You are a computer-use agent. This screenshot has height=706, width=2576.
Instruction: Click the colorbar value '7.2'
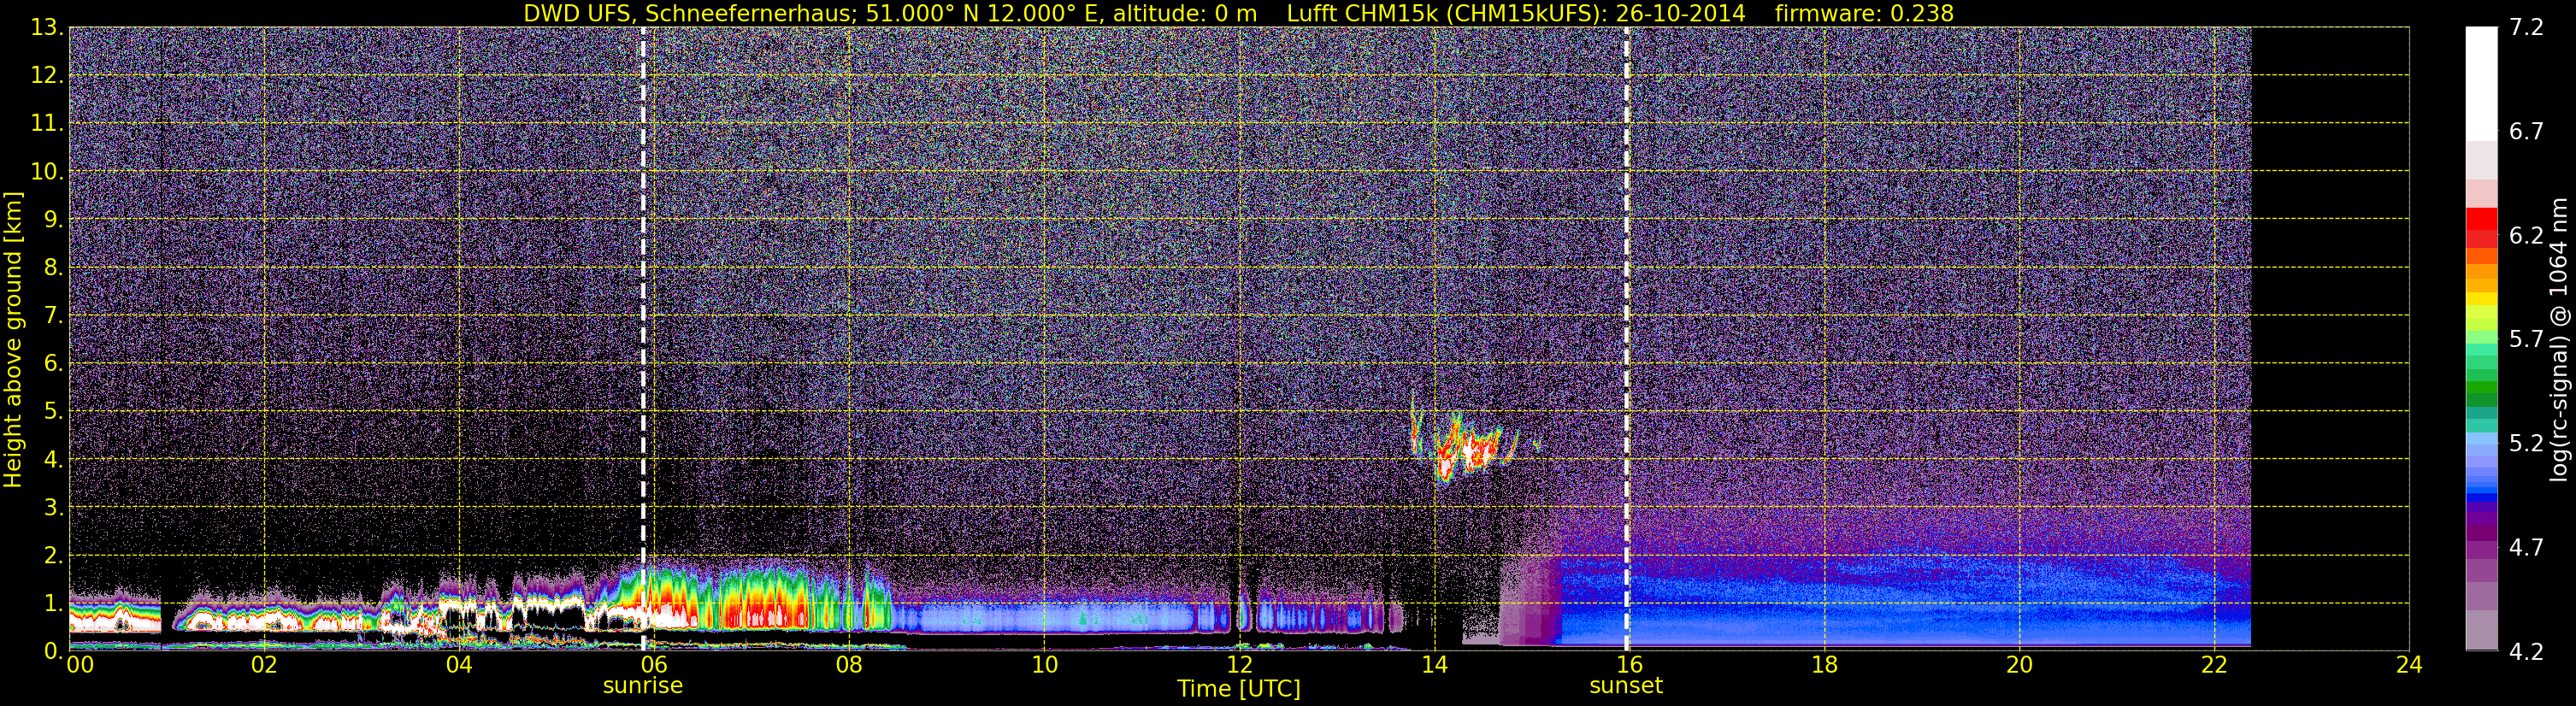tap(2526, 28)
